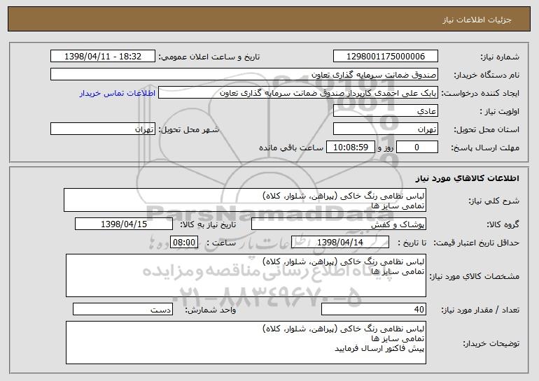The height and width of the screenshot is (381, 539).
Task: Select the buyer organization name field صندوق ضمانت سرمایه گذاری تعاون
Action: coord(244,75)
